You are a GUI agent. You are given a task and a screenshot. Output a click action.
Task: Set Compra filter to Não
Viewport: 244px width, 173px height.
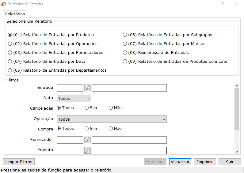111,129
